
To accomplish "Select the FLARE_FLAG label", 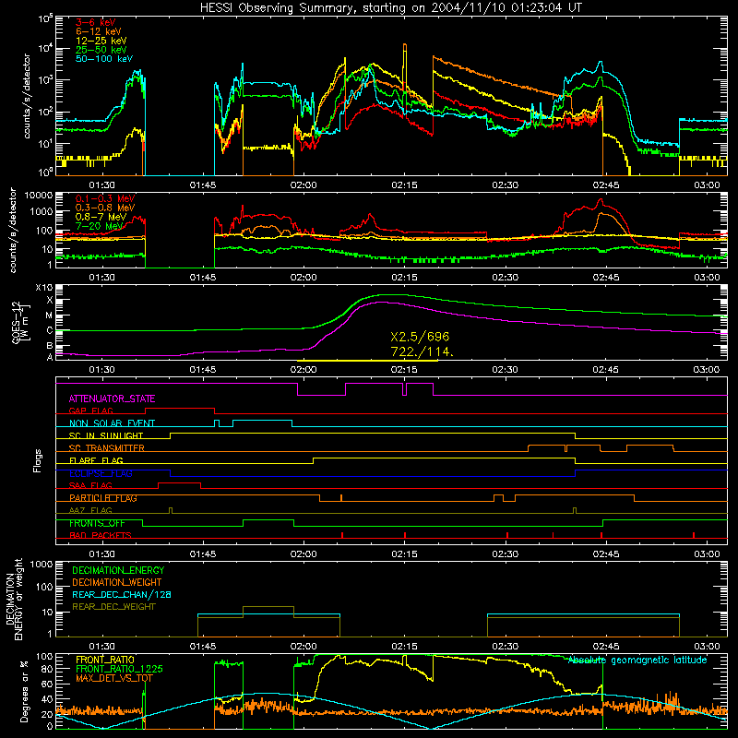I will [96, 460].
